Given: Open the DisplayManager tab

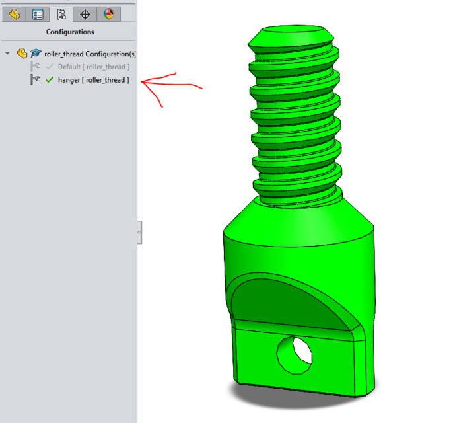Looking at the screenshot, I should 108,14.
